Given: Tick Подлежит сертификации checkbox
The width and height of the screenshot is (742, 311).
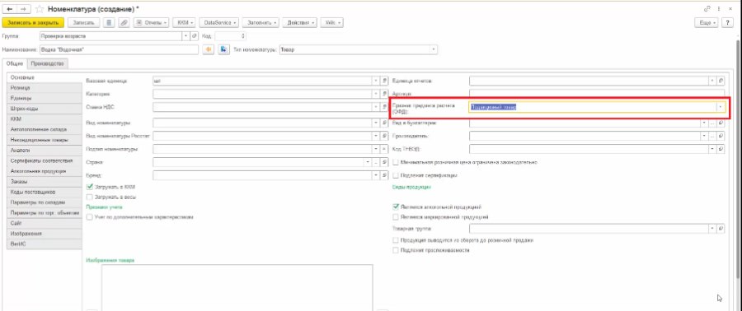Looking at the screenshot, I should [x=396, y=175].
